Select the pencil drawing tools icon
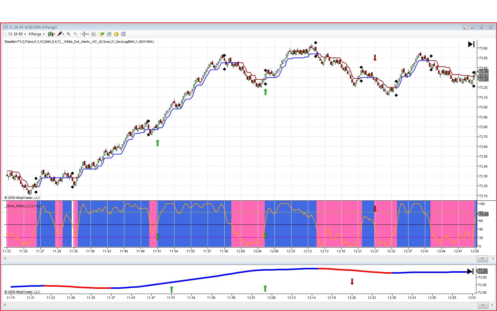Screen dimensions: 497x311 pyautogui.click(x=60, y=34)
